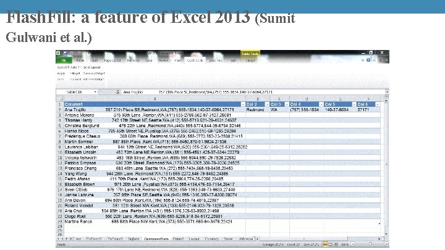
Task: Switch to the Home ribbon tab
Action: pos(80,60)
